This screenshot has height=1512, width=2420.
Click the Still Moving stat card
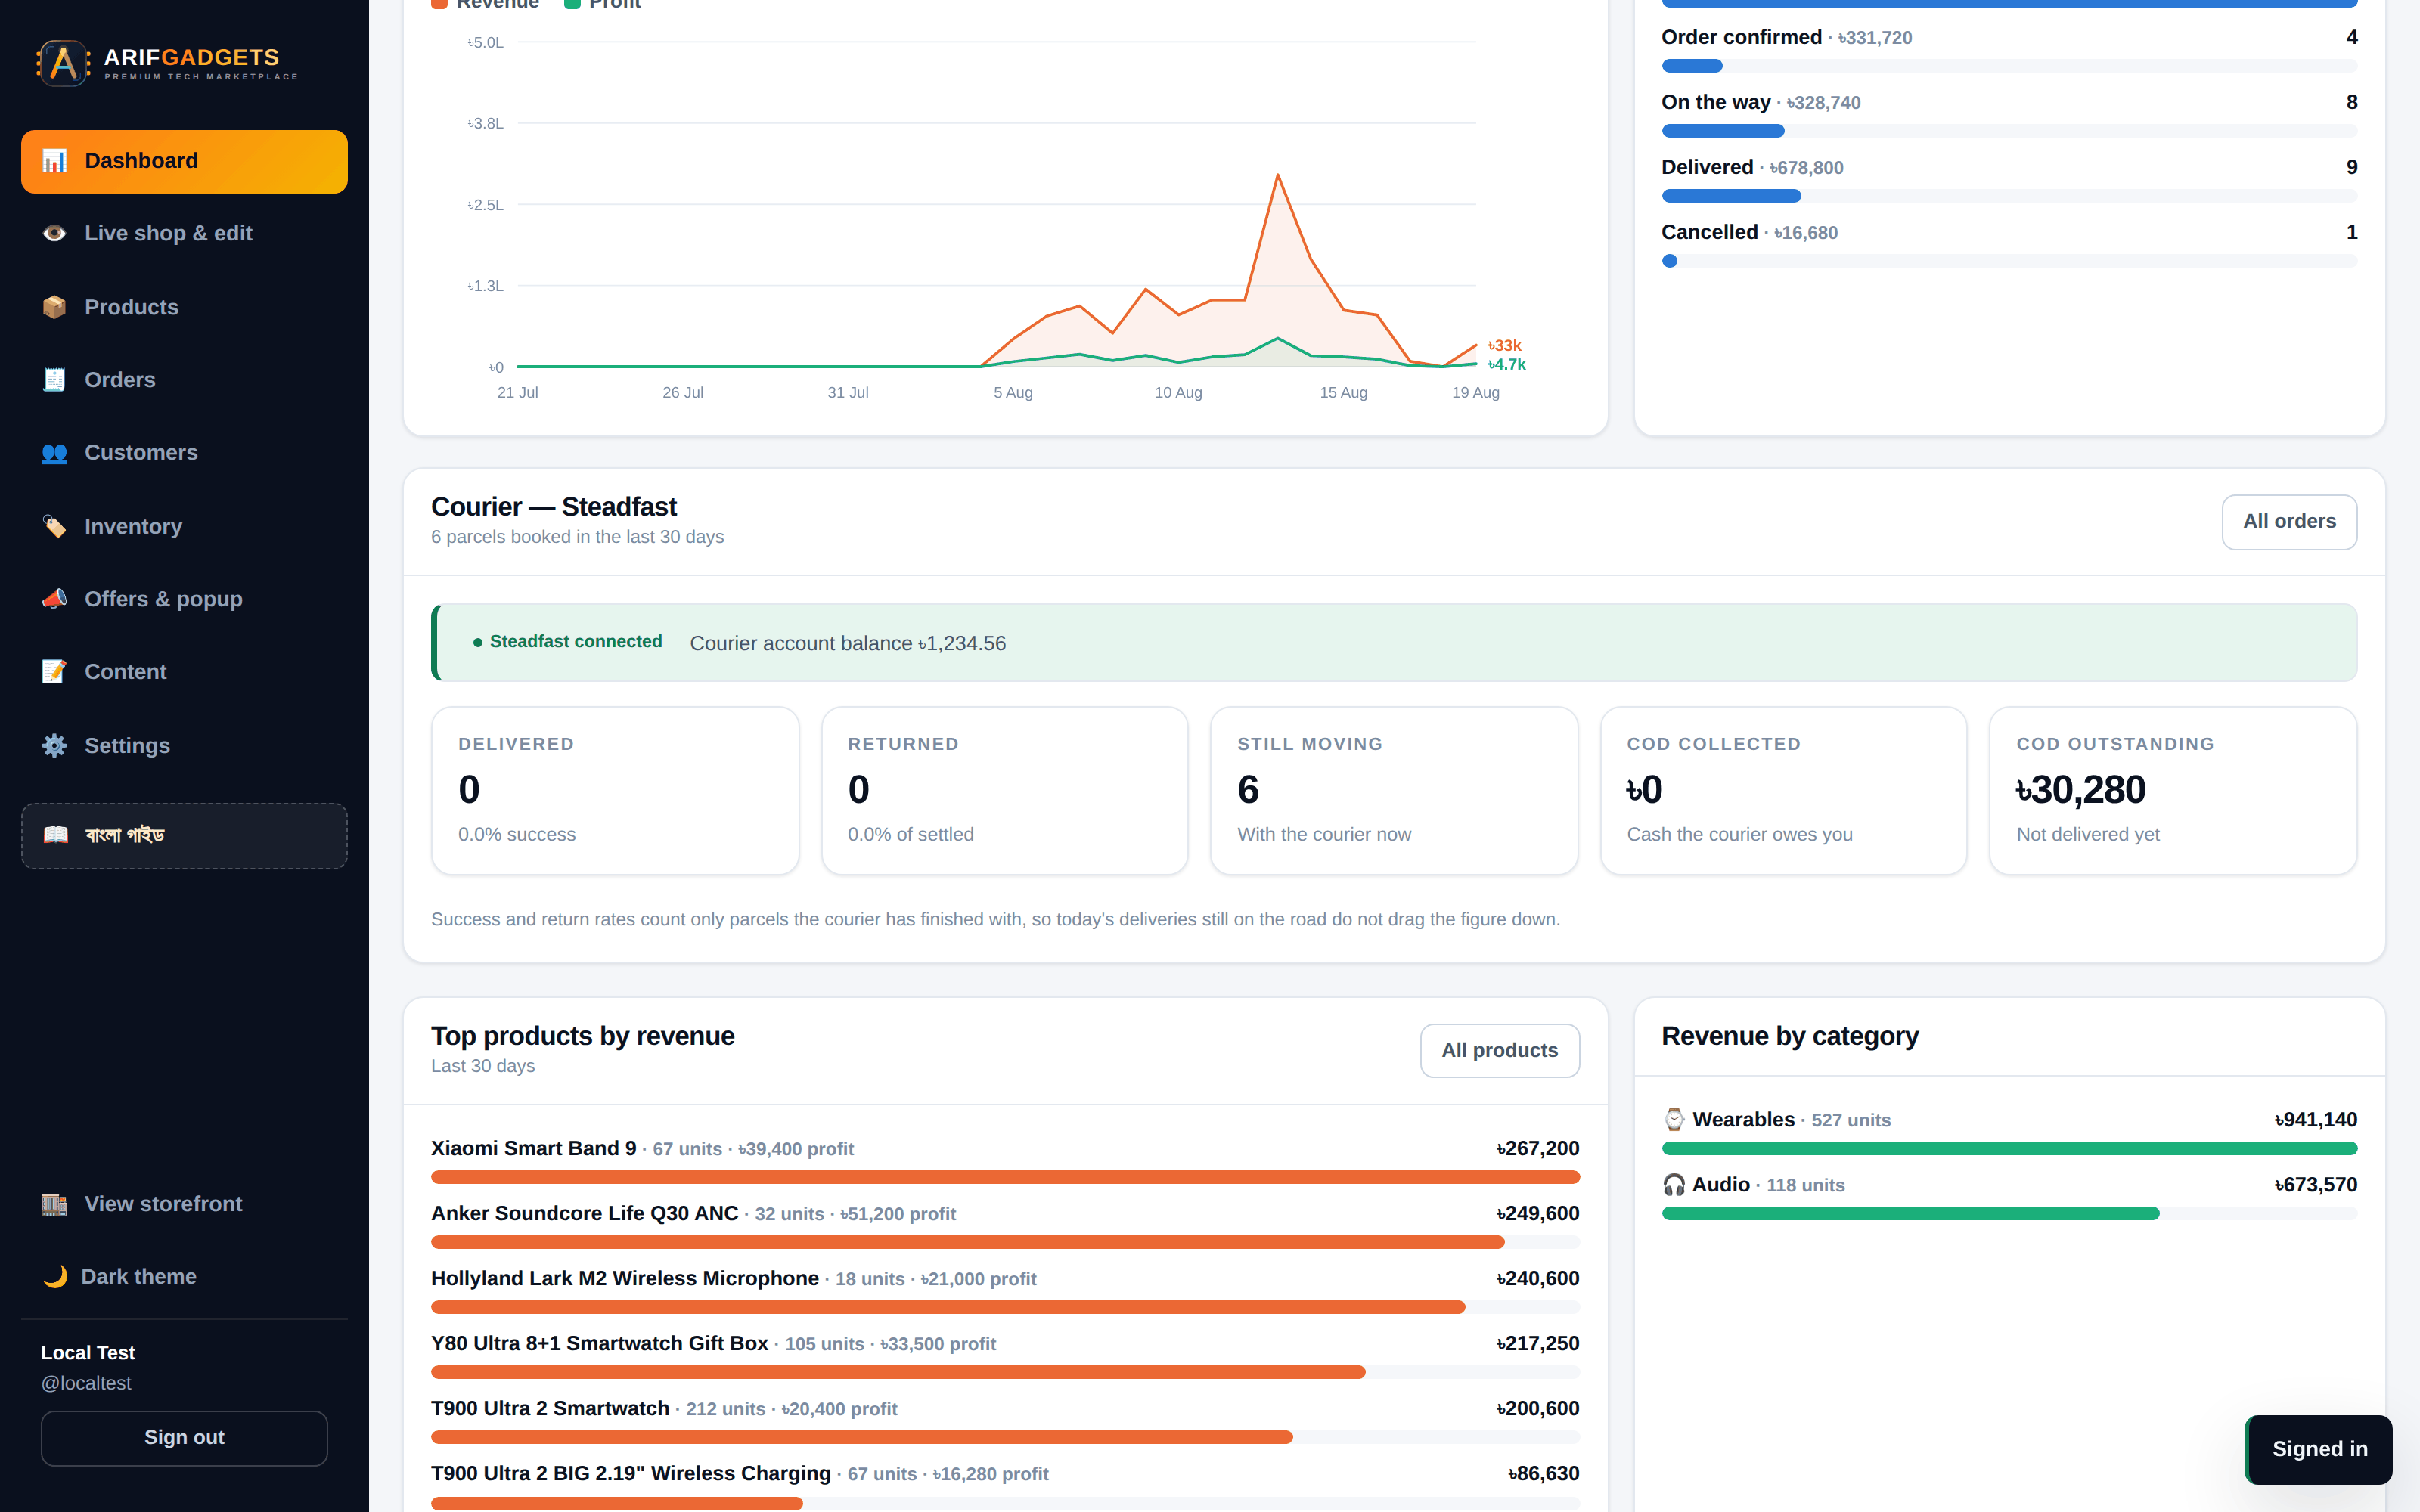coord(1394,791)
